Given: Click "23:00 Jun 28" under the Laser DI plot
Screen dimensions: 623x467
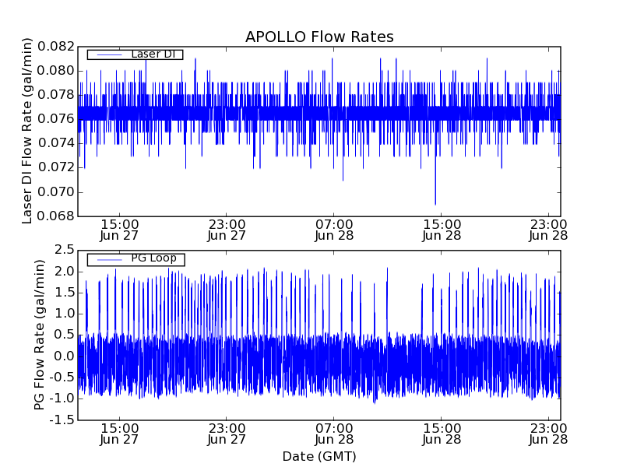Looking at the screenshot, I should pos(548,230).
